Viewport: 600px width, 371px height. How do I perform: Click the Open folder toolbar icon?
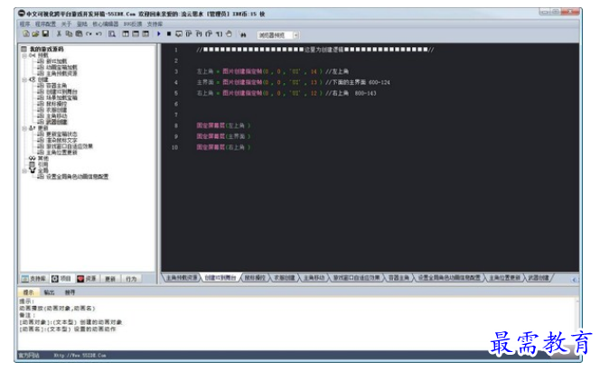35,34
